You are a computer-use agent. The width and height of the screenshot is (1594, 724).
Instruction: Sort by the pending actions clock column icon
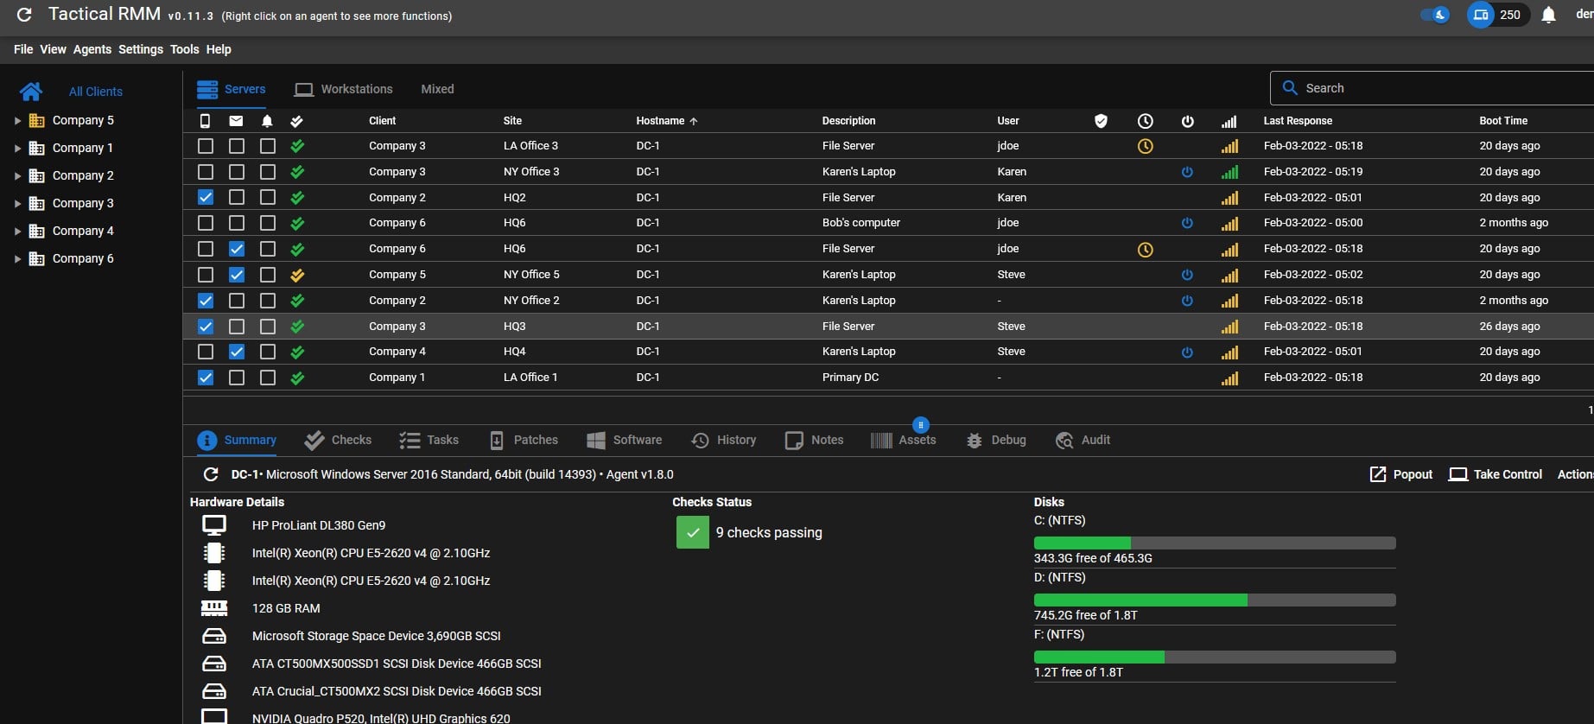[1145, 121]
